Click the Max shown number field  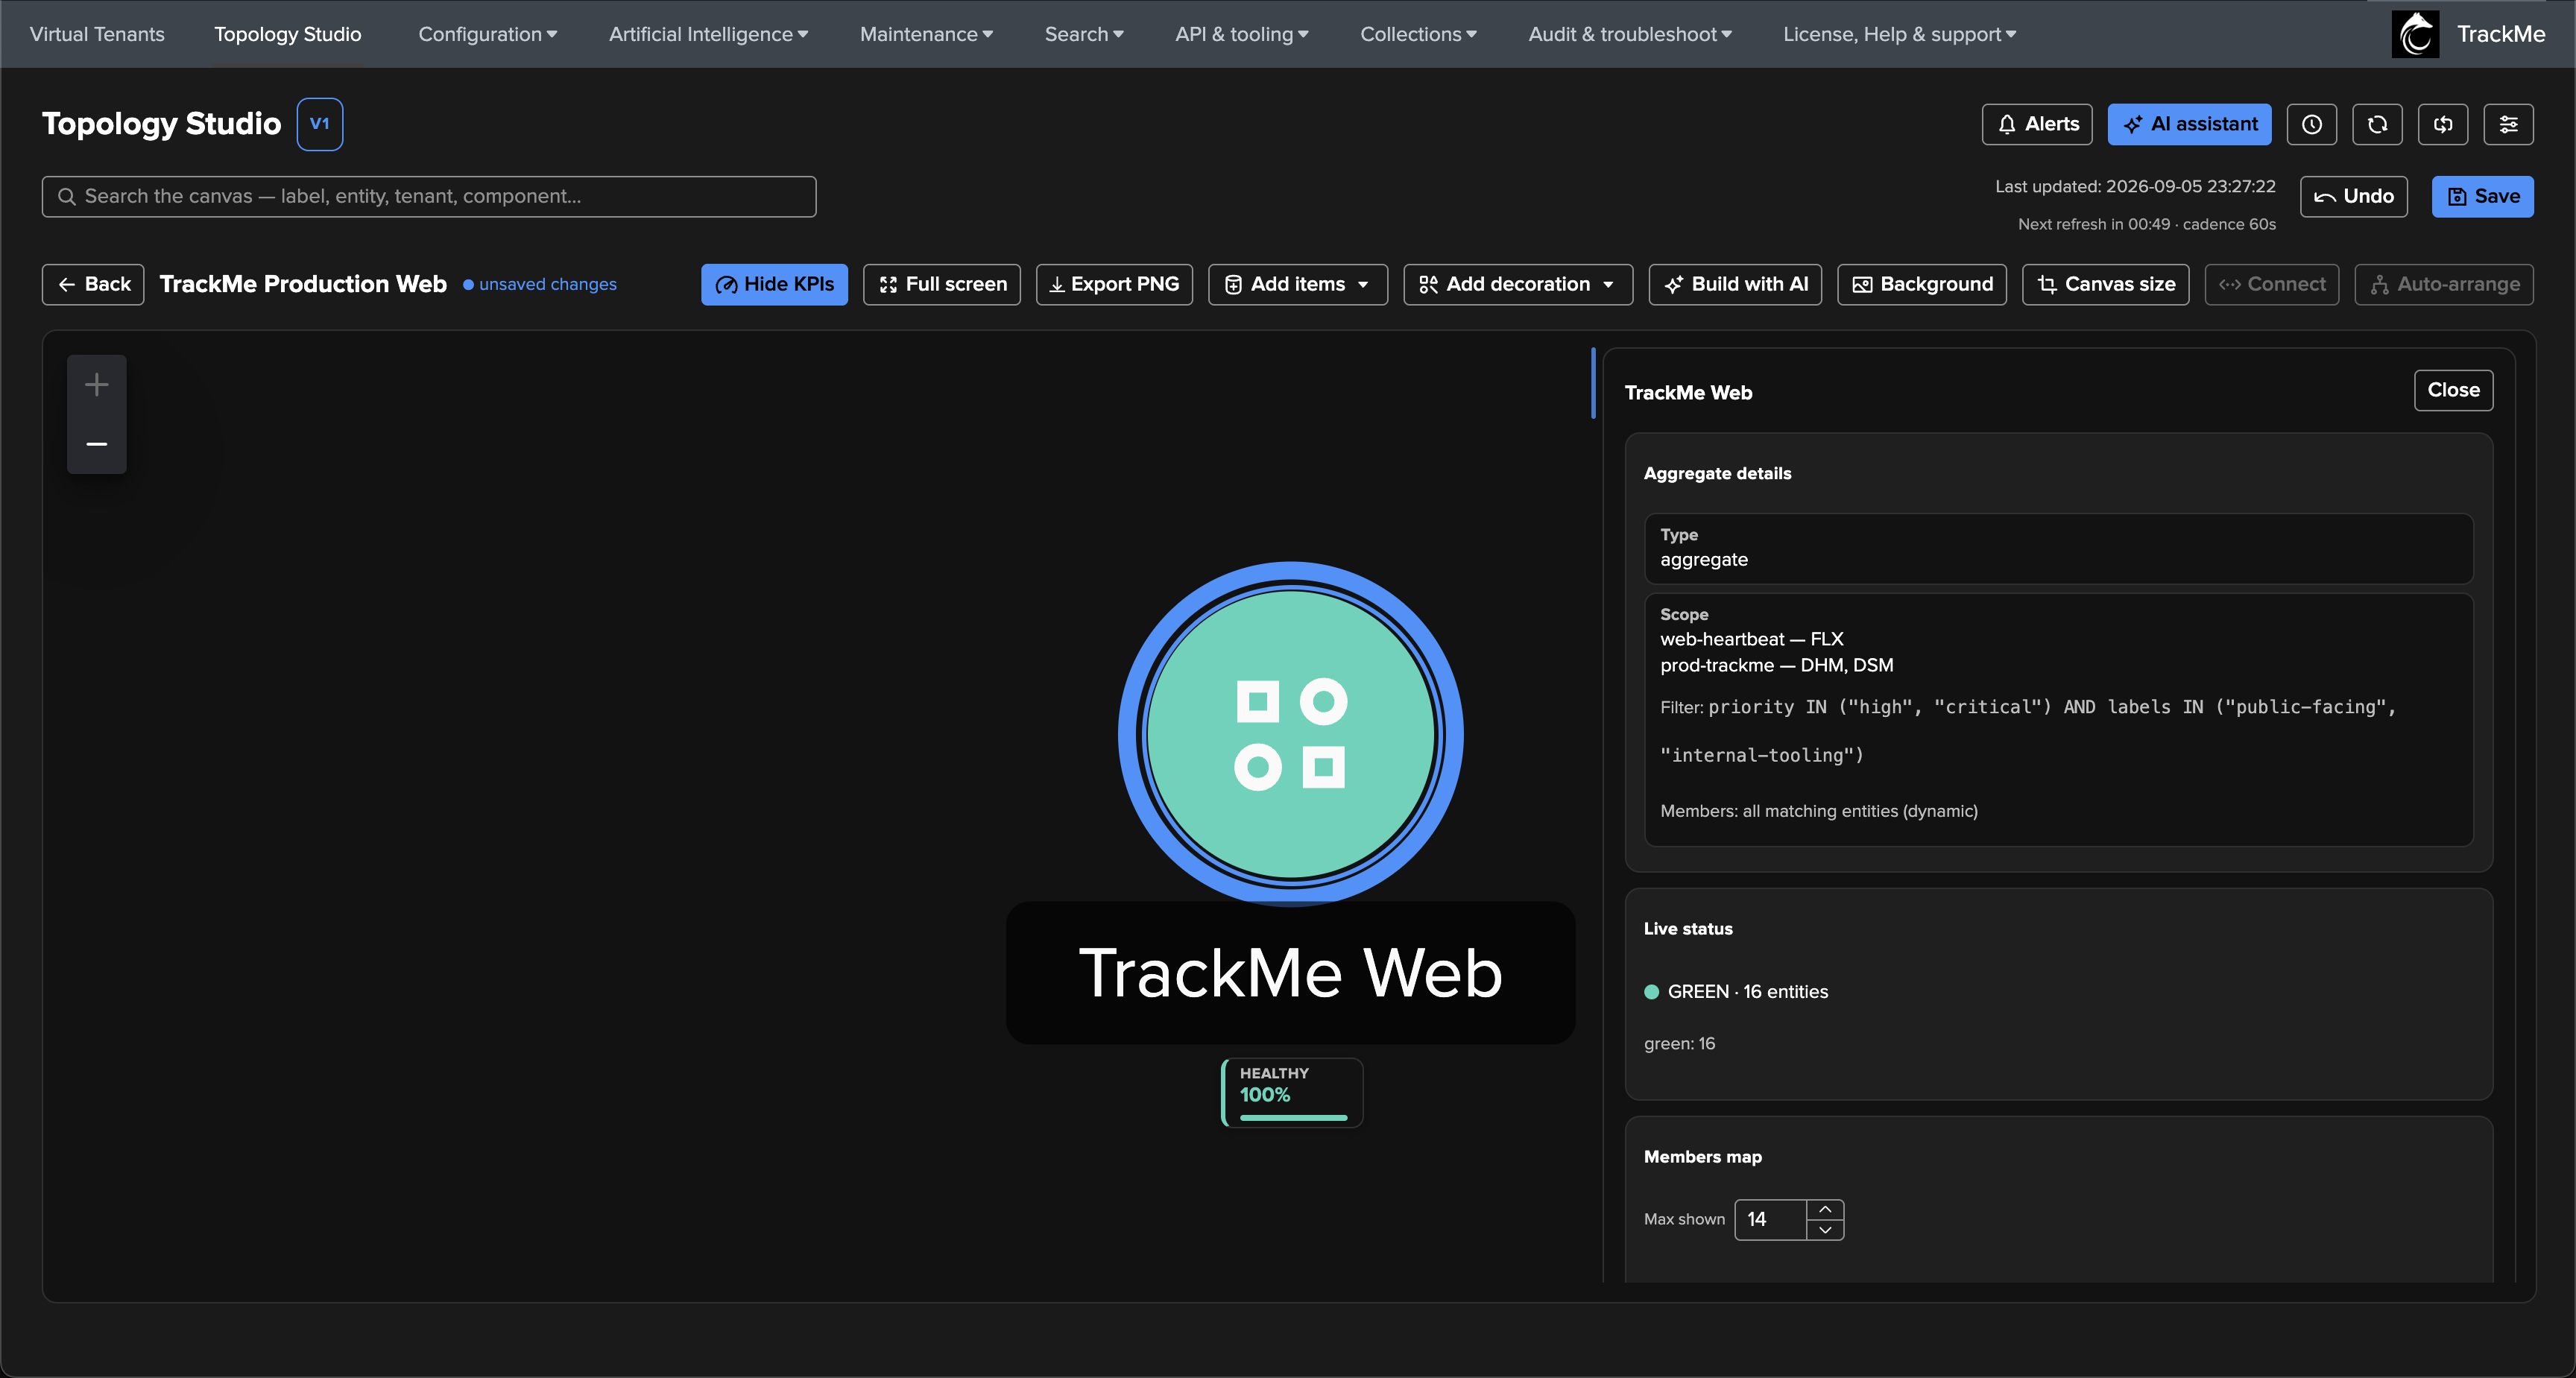coord(1770,1220)
